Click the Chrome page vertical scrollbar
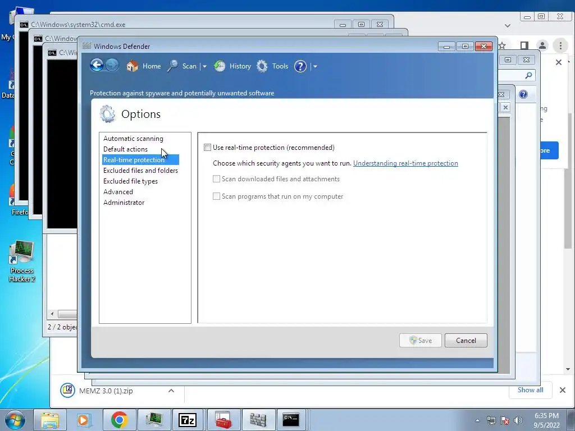The width and height of the screenshot is (575, 431). click(568, 180)
